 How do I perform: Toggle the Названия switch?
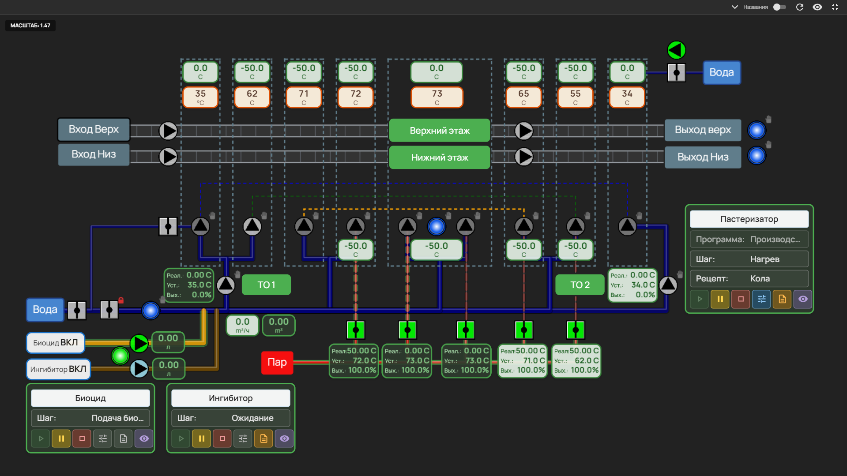pyautogui.click(x=779, y=7)
